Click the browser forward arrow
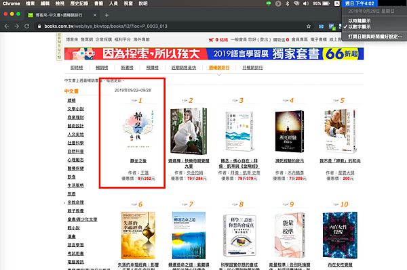 (17, 26)
